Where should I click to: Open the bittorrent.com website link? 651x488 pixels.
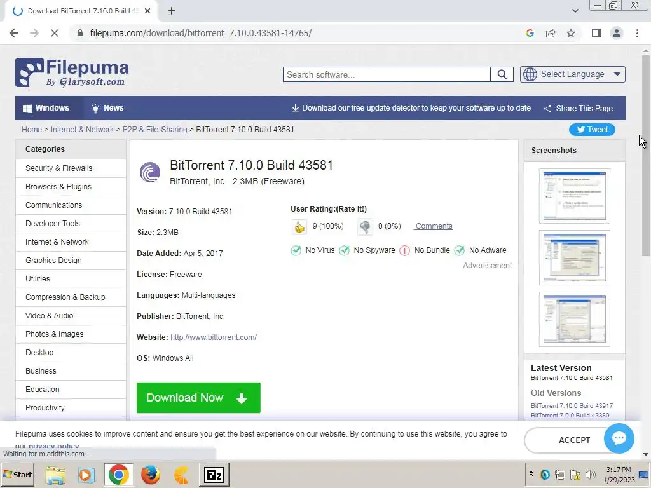coord(214,337)
